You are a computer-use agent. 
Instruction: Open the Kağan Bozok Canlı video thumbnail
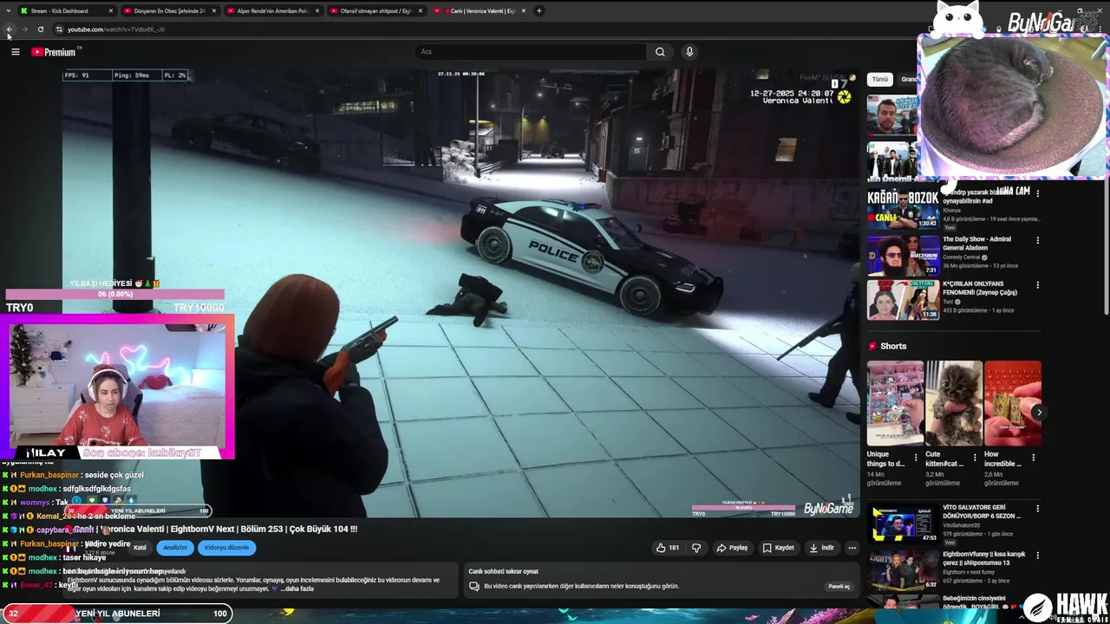[904, 209]
